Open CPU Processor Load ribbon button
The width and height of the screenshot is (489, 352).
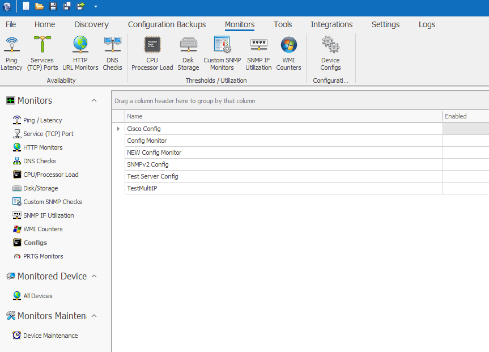[x=152, y=53]
